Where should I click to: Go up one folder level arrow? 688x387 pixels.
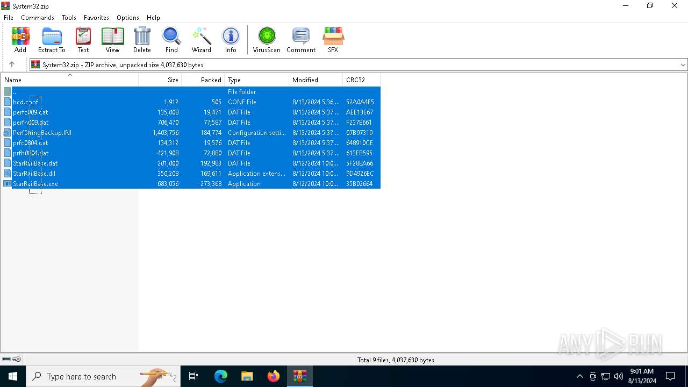(12, 64)
